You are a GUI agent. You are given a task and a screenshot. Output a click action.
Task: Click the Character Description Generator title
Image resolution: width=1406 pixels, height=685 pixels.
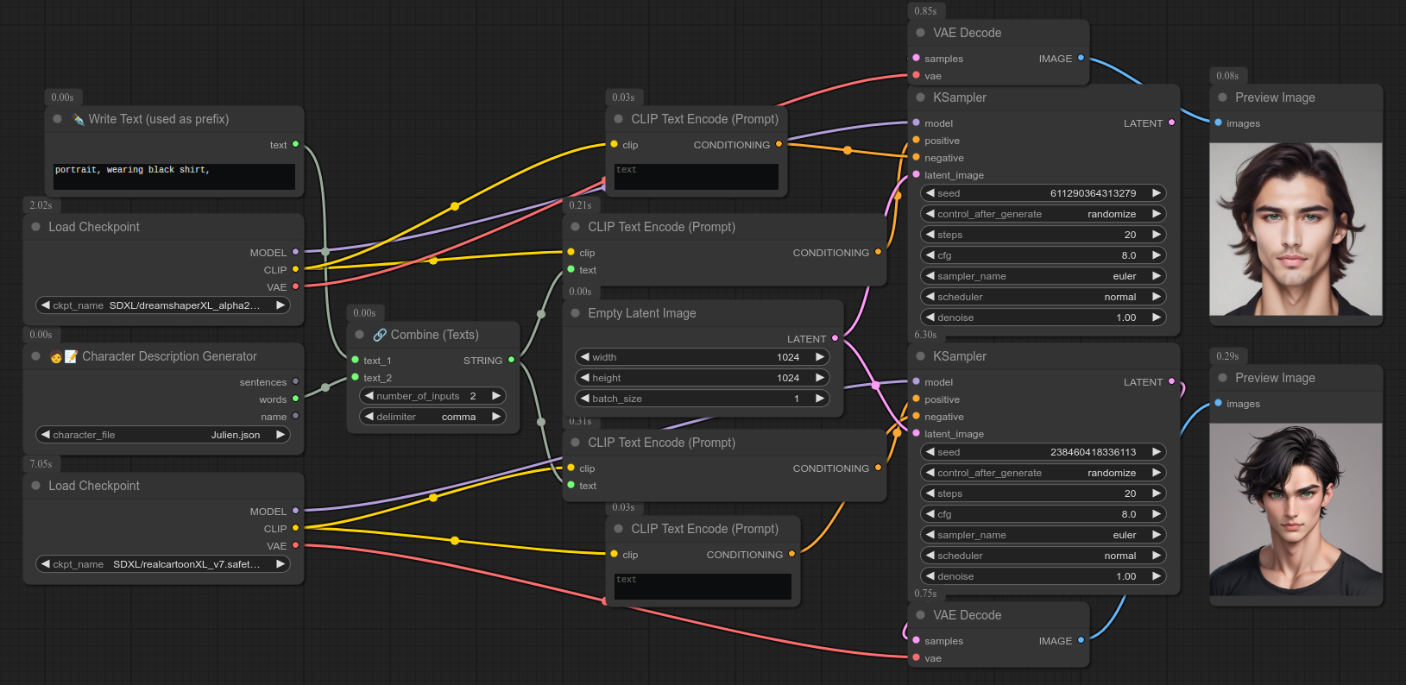point(169,356)
